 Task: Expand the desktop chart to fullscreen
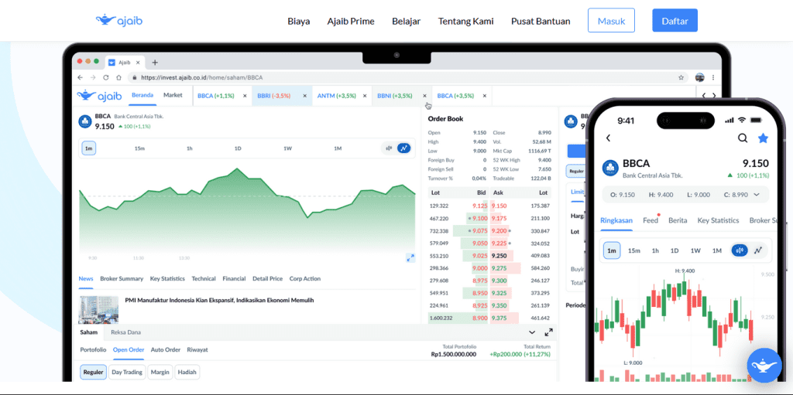point(410,257)
